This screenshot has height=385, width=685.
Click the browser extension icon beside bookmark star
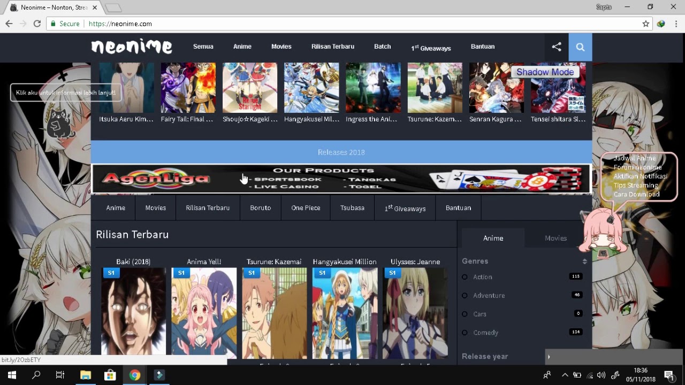coord(661,24)
